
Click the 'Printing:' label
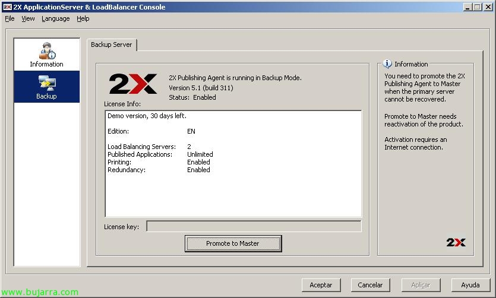pos(119,162)
